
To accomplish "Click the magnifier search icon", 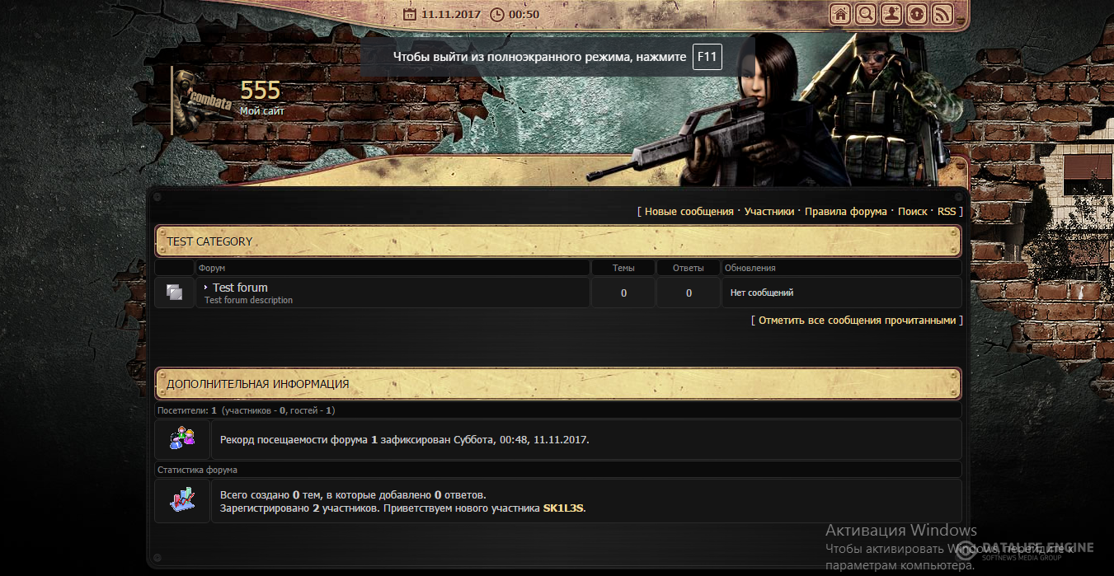I will [x=865, y=14].
